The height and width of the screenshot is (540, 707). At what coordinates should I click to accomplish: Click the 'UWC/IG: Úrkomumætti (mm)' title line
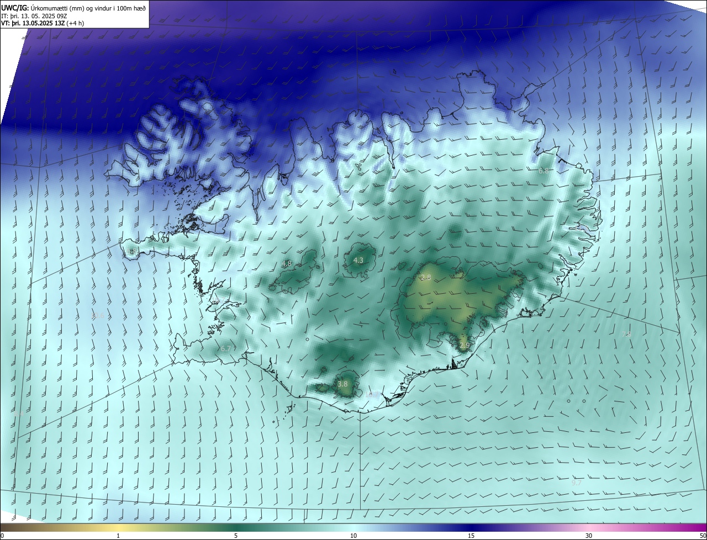click(x=73, y=7)
